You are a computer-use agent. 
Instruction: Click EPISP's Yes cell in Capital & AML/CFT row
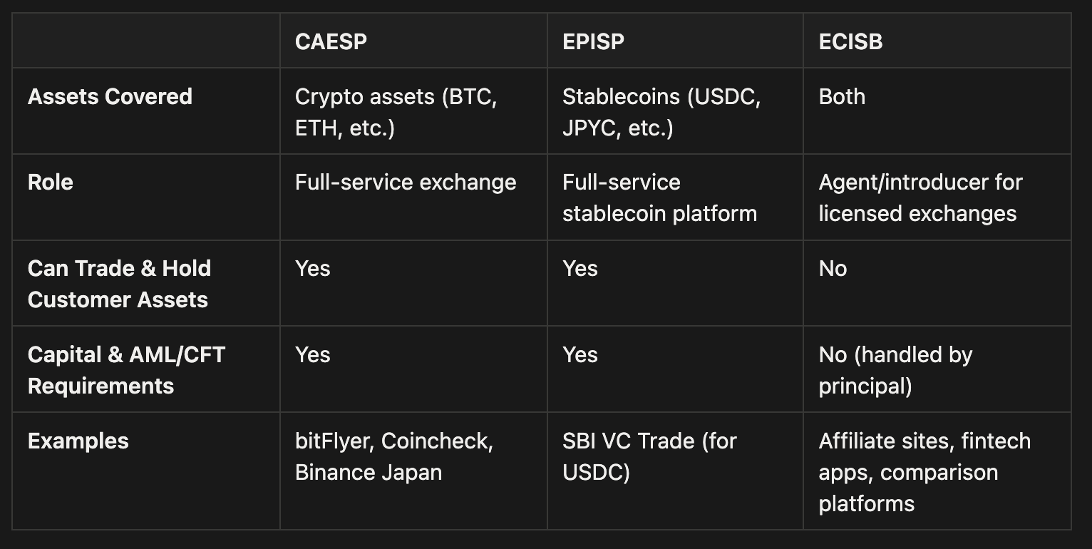580,355
